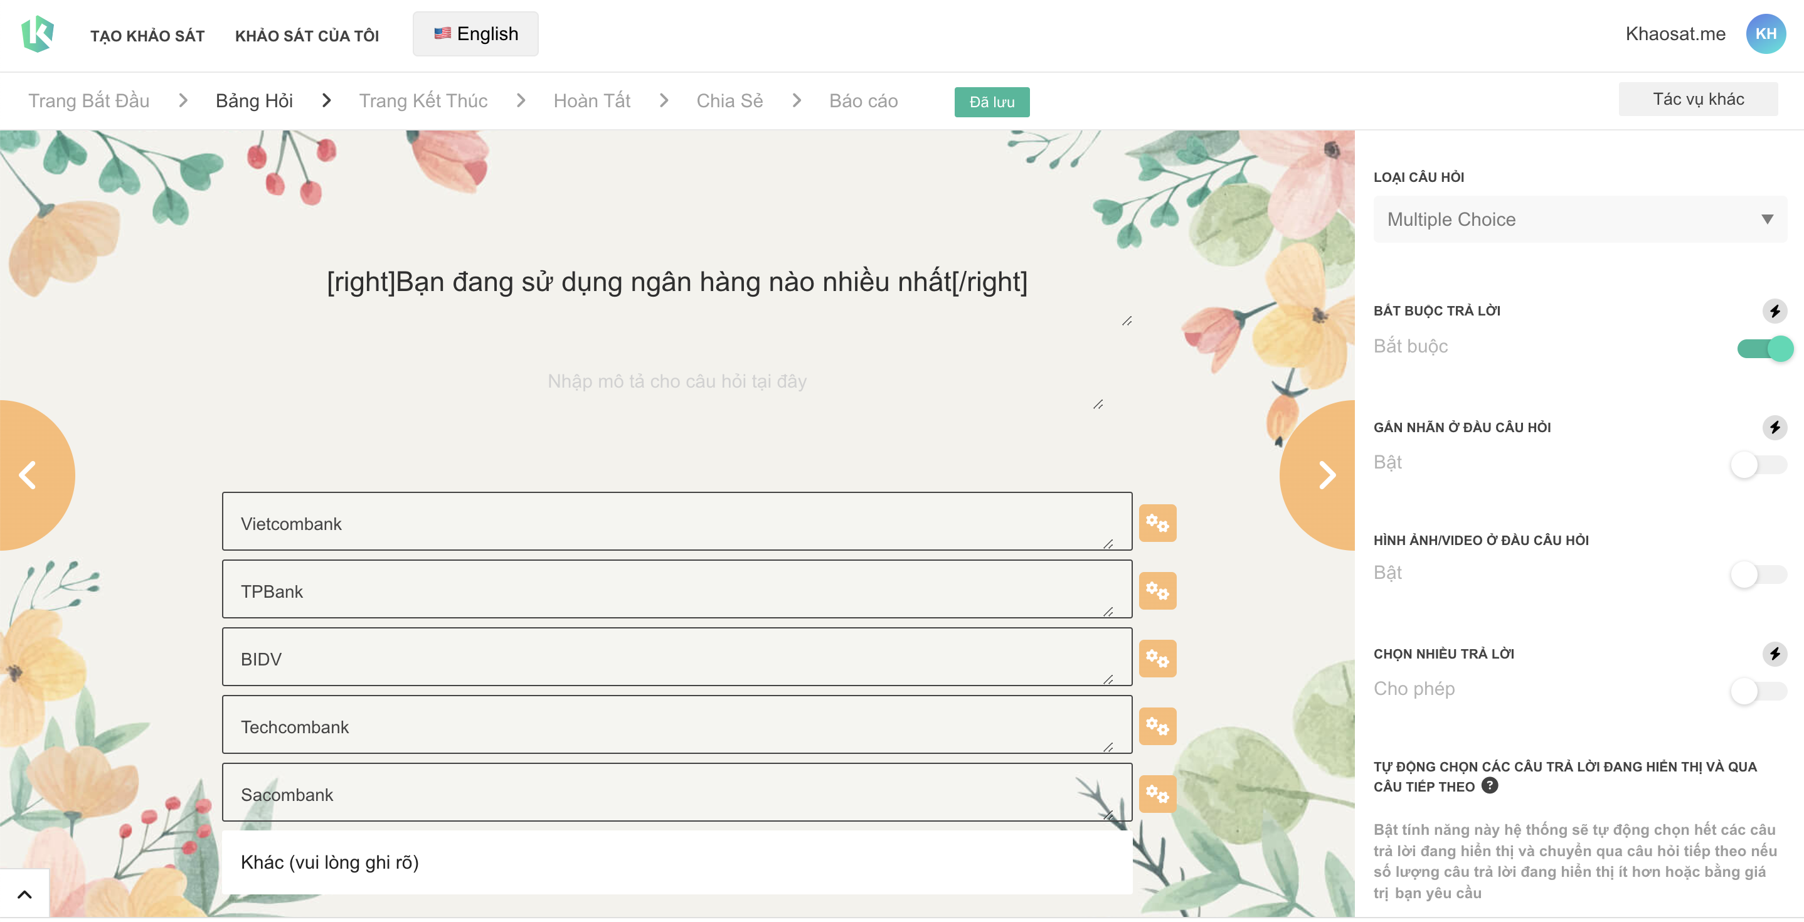Edit the BIDV answer field
Viewport: 1804px width, 922px height.
click(x=677, y=657)
